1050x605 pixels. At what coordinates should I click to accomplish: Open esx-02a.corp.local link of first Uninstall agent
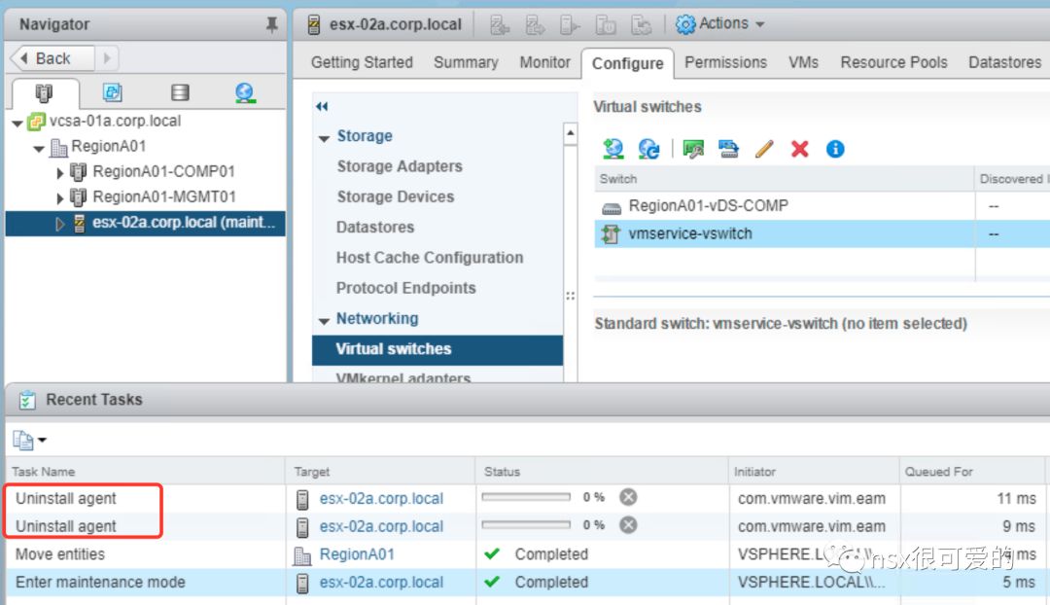pos(381,499)
